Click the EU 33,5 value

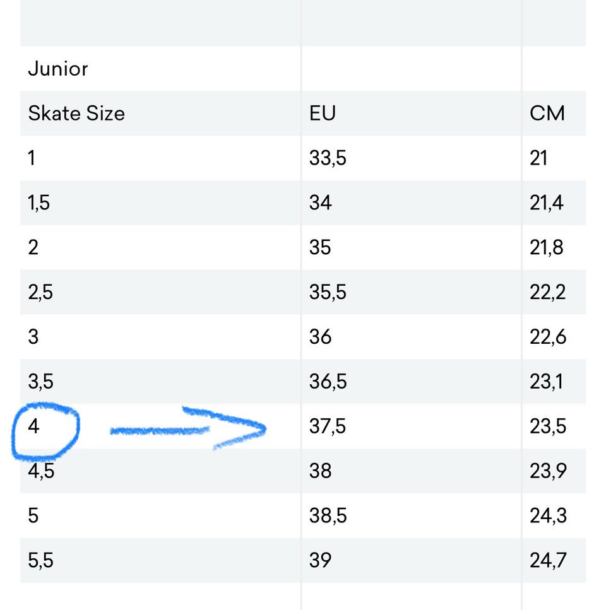[x=328, y=158]
